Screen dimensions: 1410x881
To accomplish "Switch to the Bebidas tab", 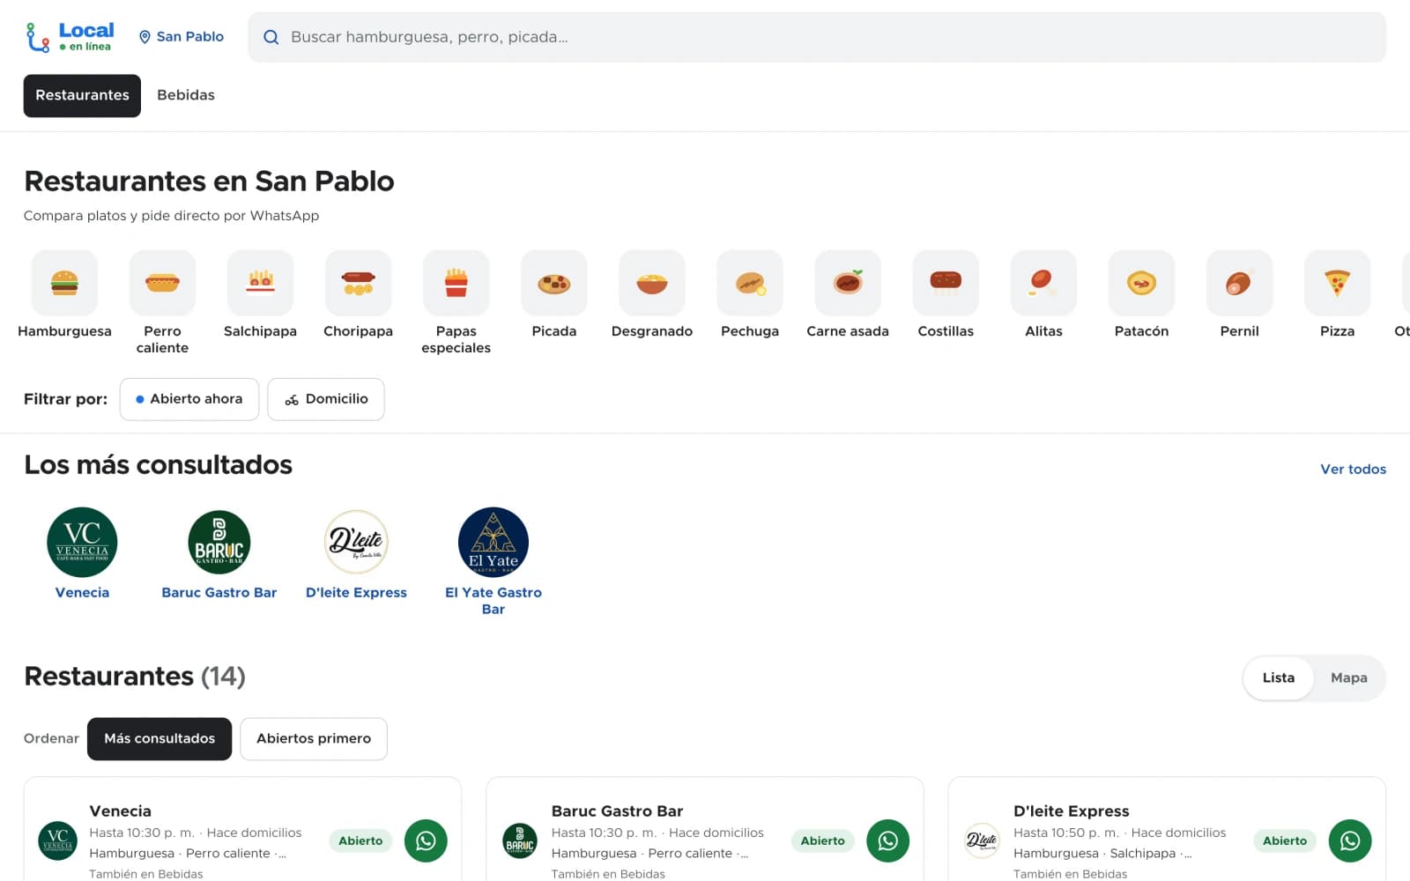I will pos(186,95).
